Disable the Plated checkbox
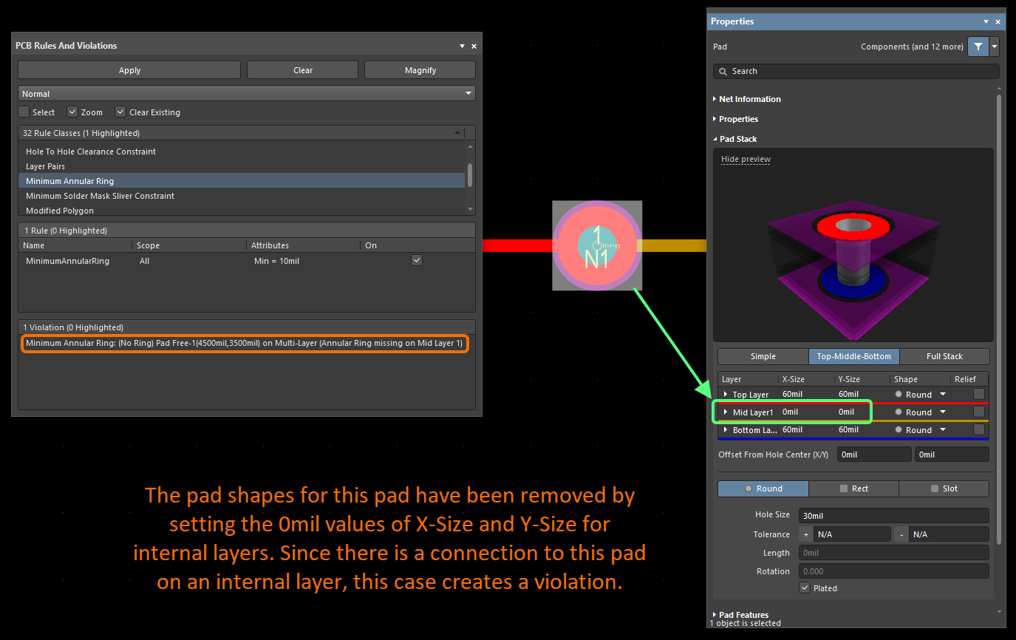 805,588
